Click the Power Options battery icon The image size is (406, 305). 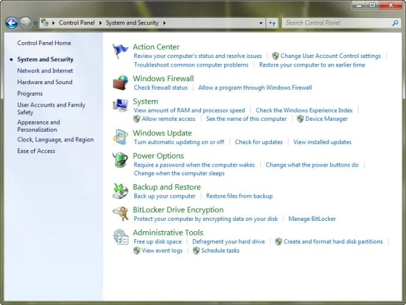pyautogui.click(x=120, y=160)
